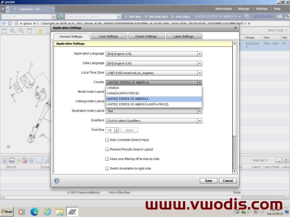Click the email envelope icon in cart toolbar

tap(39, 160)
